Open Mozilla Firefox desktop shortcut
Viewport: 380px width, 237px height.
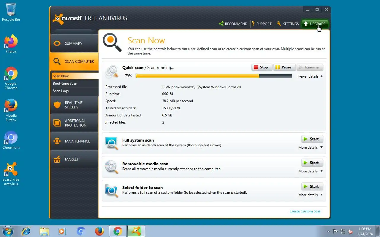[11, 110]
